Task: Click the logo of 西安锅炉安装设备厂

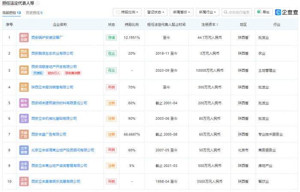Action: tap(24, 38)
